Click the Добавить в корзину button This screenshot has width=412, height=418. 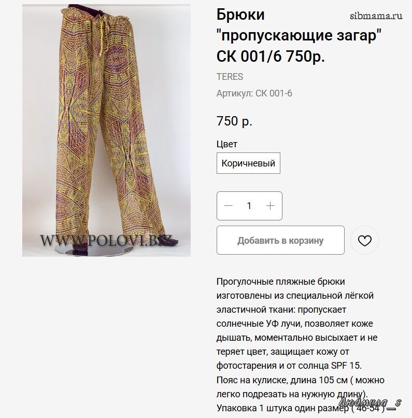click(280, 240)
